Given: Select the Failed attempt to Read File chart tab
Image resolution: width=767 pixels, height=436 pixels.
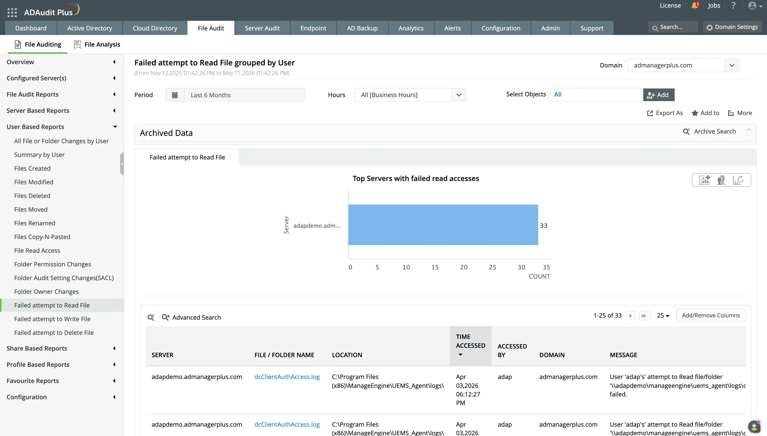Looking at the screenshot, I should [x=187, y=157].
